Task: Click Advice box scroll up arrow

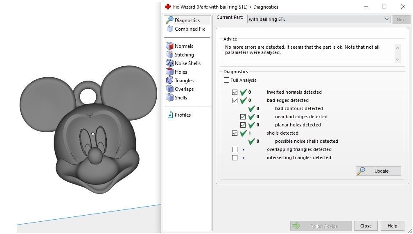Action: click(398, 48)
